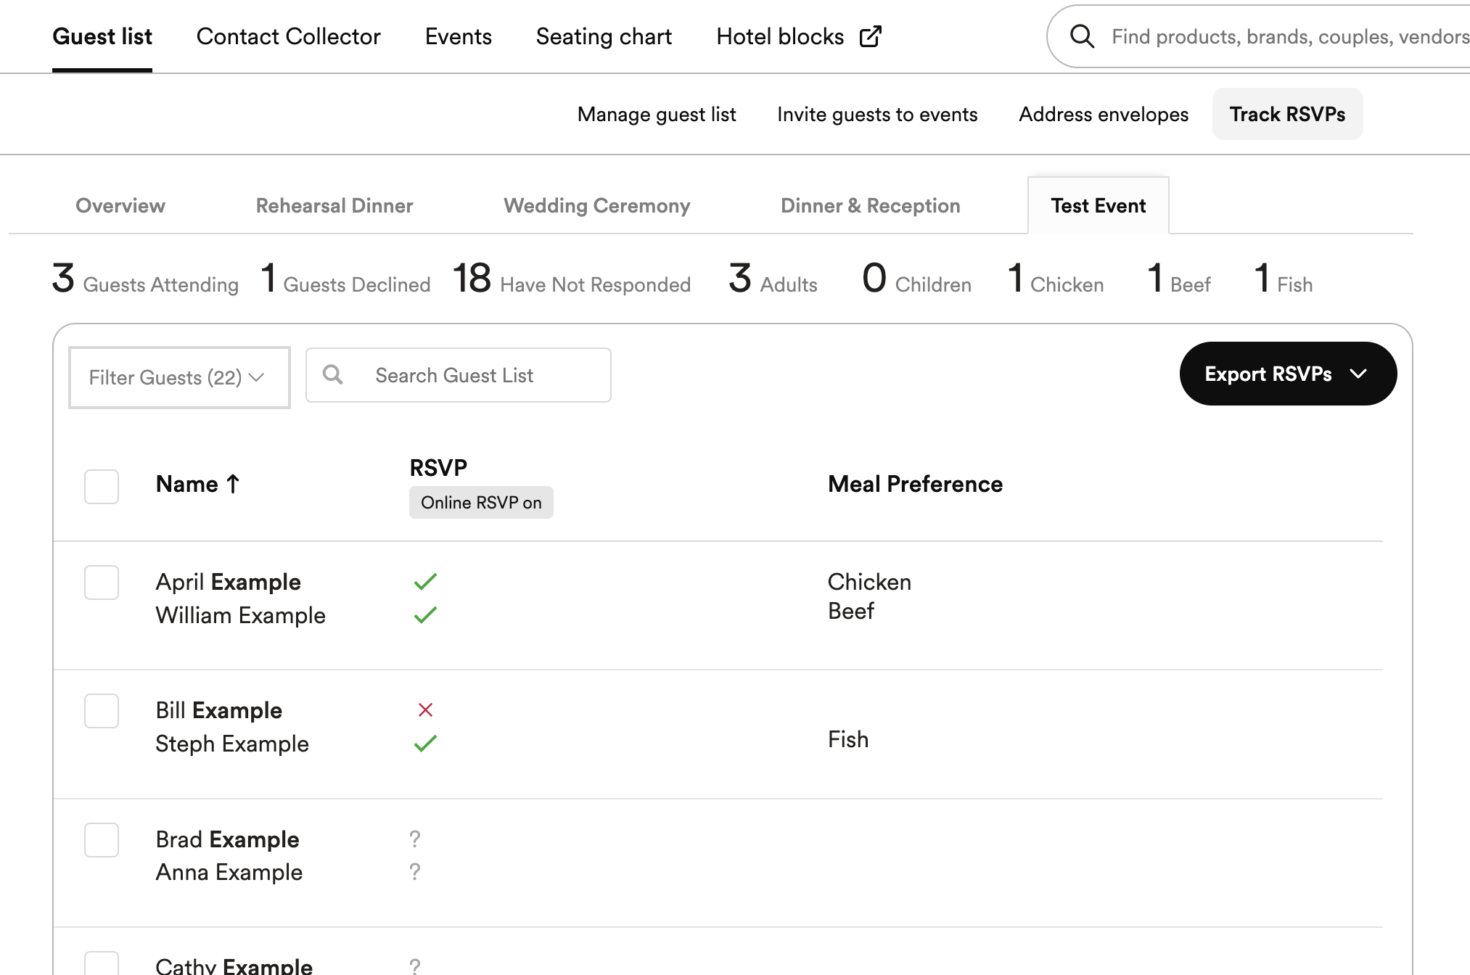Click the 18 Have Not Responded stat
The height and width of the screenshot is (975, 1470).
tap(571, 279)
